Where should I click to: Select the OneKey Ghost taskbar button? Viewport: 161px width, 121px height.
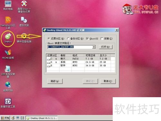click(42, 118)
